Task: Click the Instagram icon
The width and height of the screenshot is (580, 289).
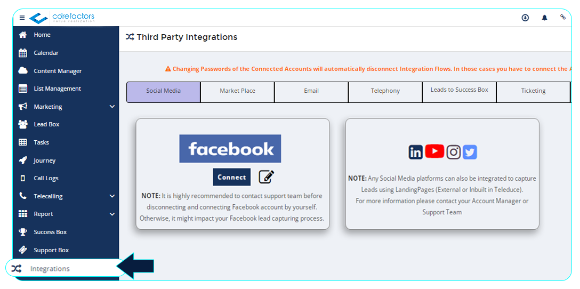Action: pos(454,152)
